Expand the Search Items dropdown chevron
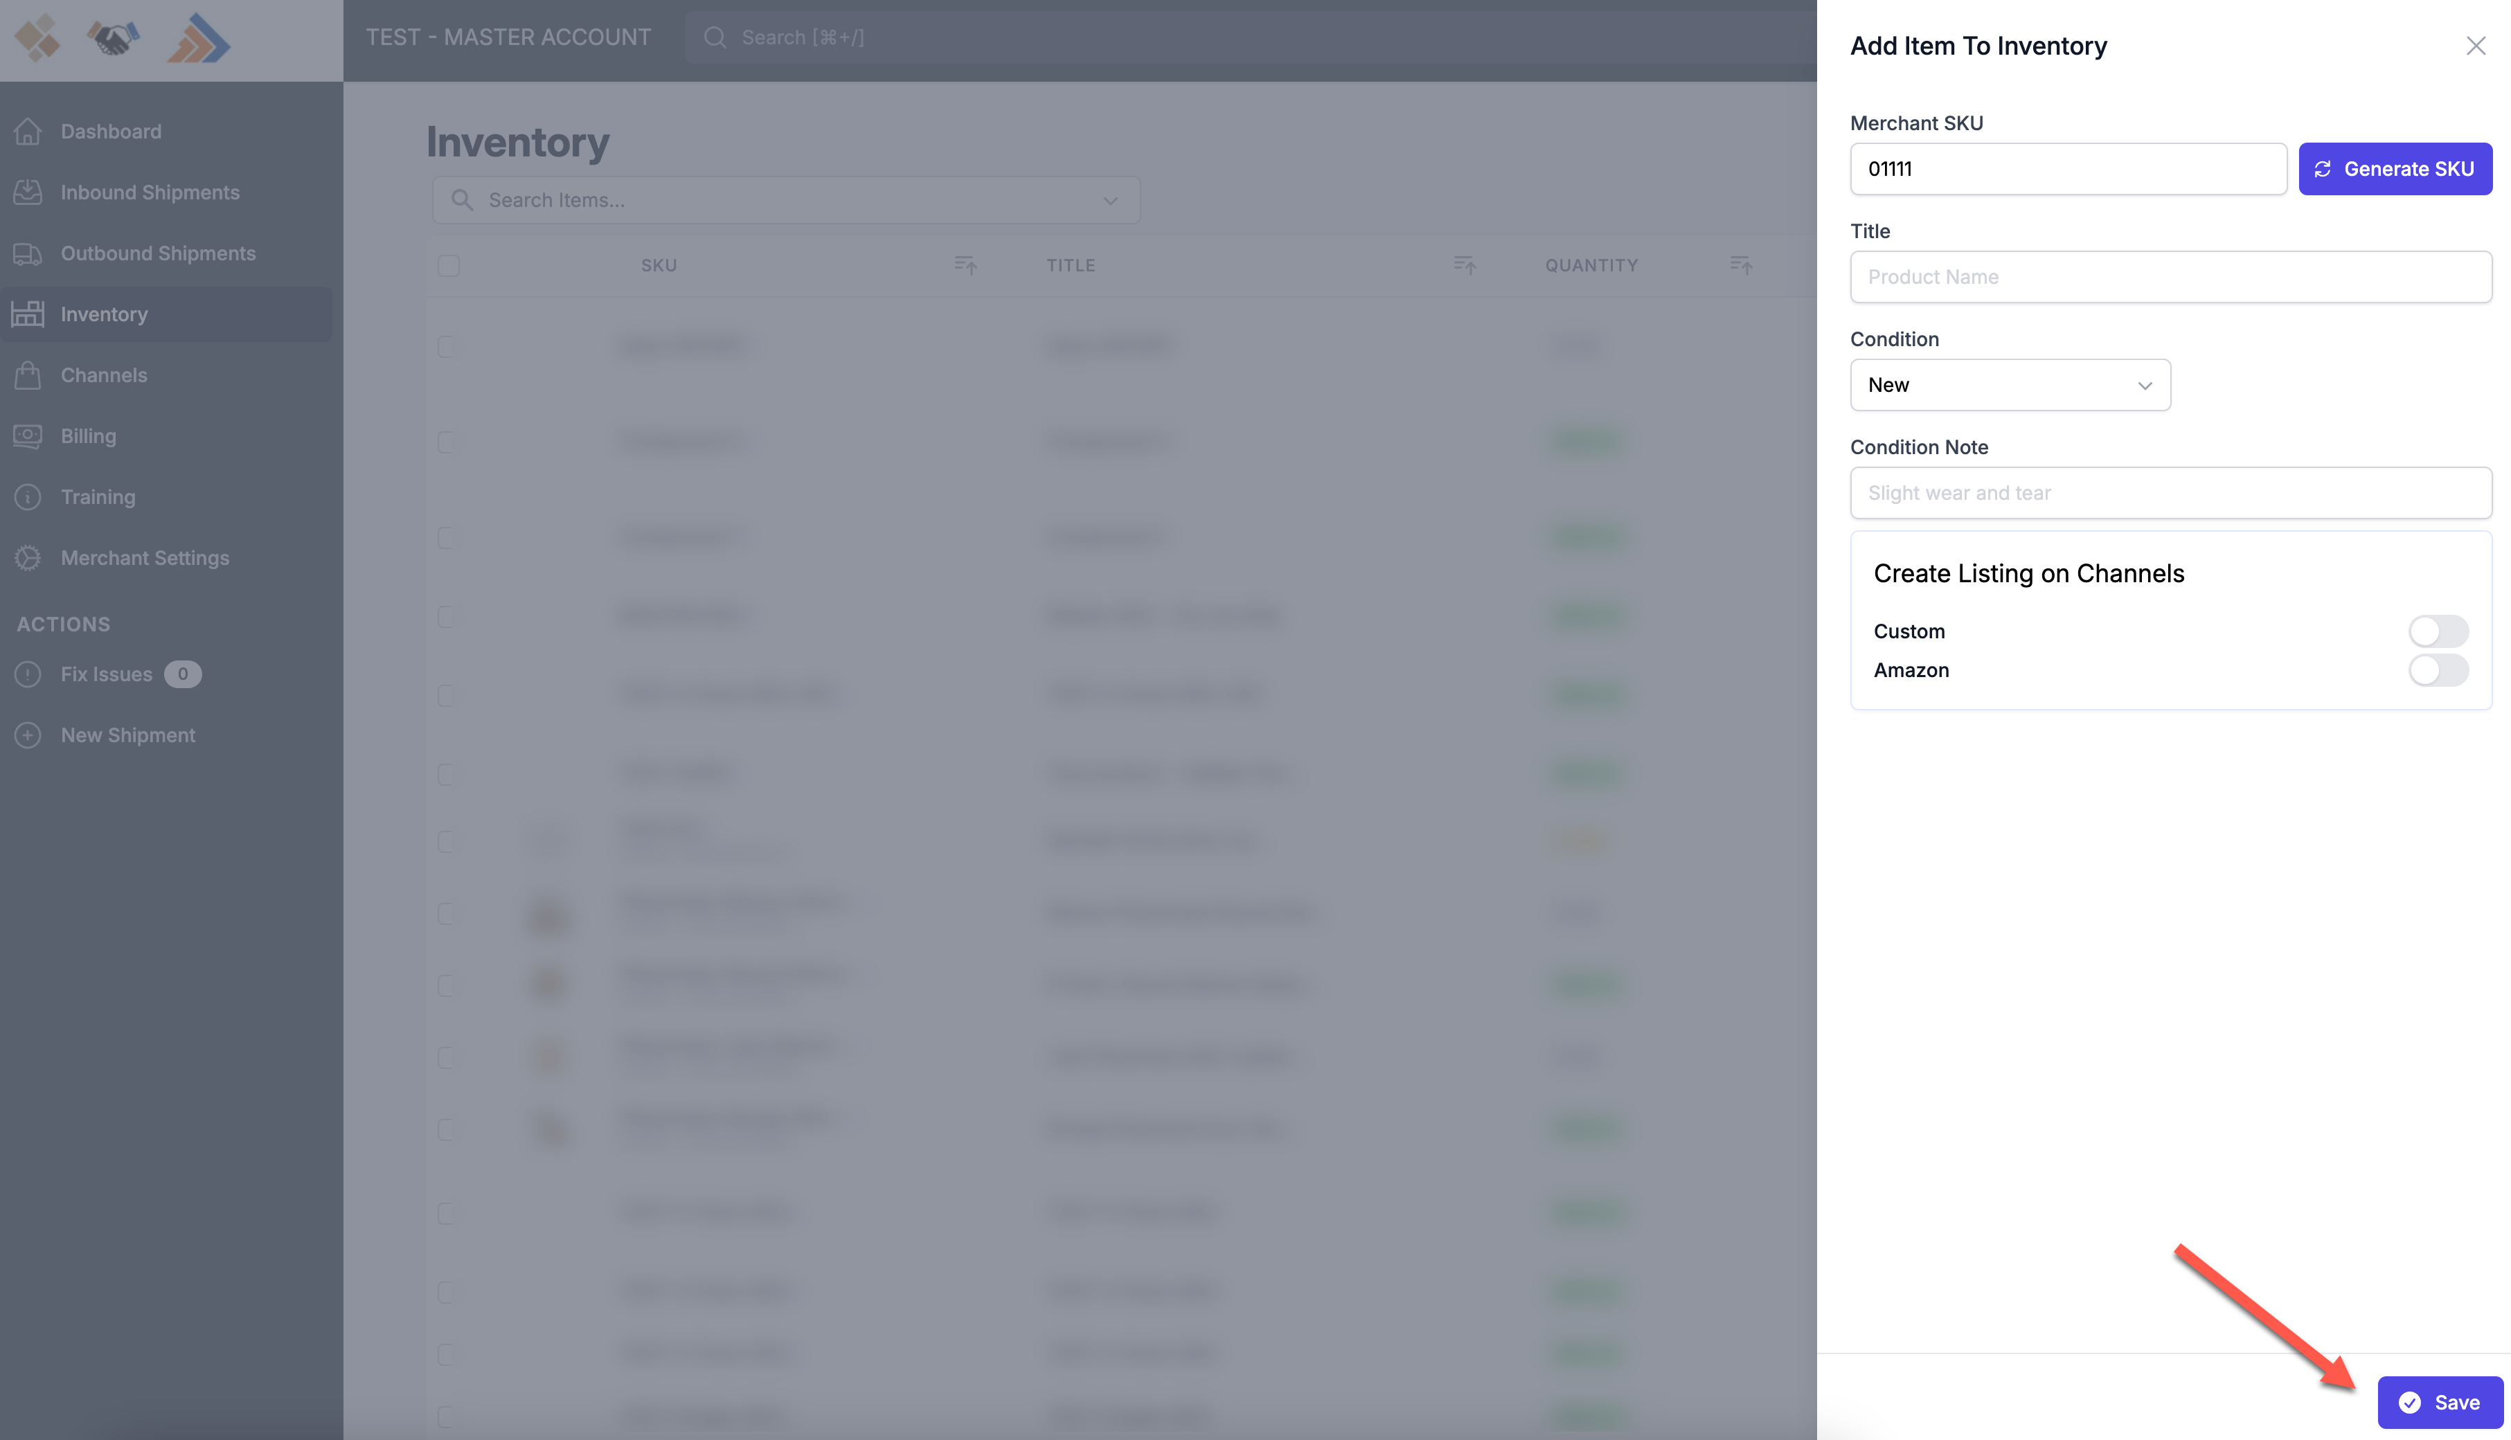Image resolution: width=2511 pixels, height=1440 pixels. [x=1109, y=201]
